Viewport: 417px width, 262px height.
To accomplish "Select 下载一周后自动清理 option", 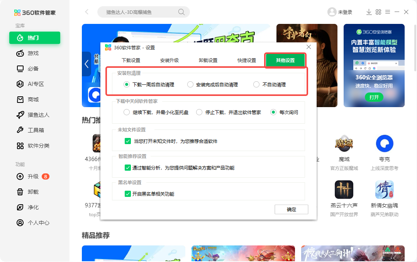I will coord(149,85).
